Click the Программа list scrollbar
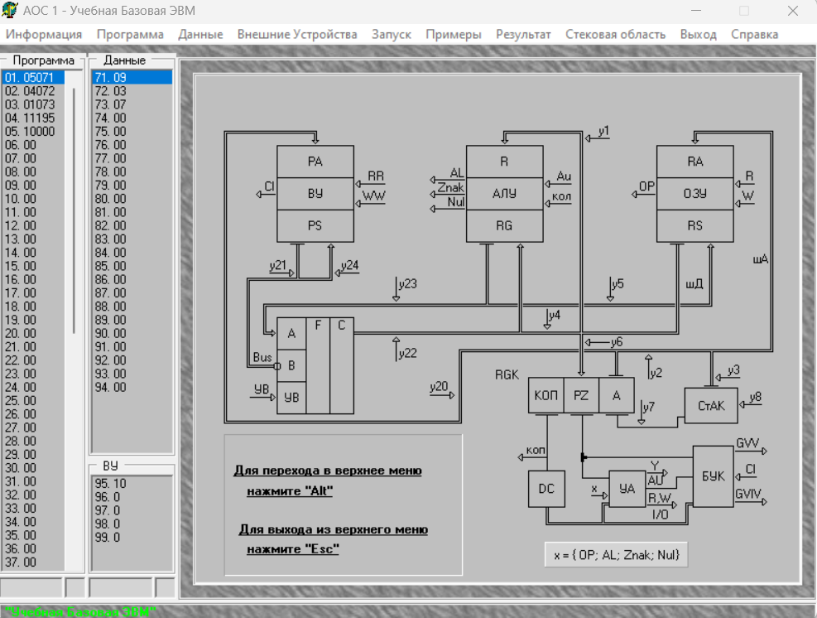The width and height of the screenshot is (817, 618). click(74, 211)
